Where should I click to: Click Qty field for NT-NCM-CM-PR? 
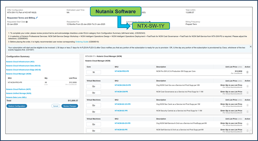(x=94, y=93)
